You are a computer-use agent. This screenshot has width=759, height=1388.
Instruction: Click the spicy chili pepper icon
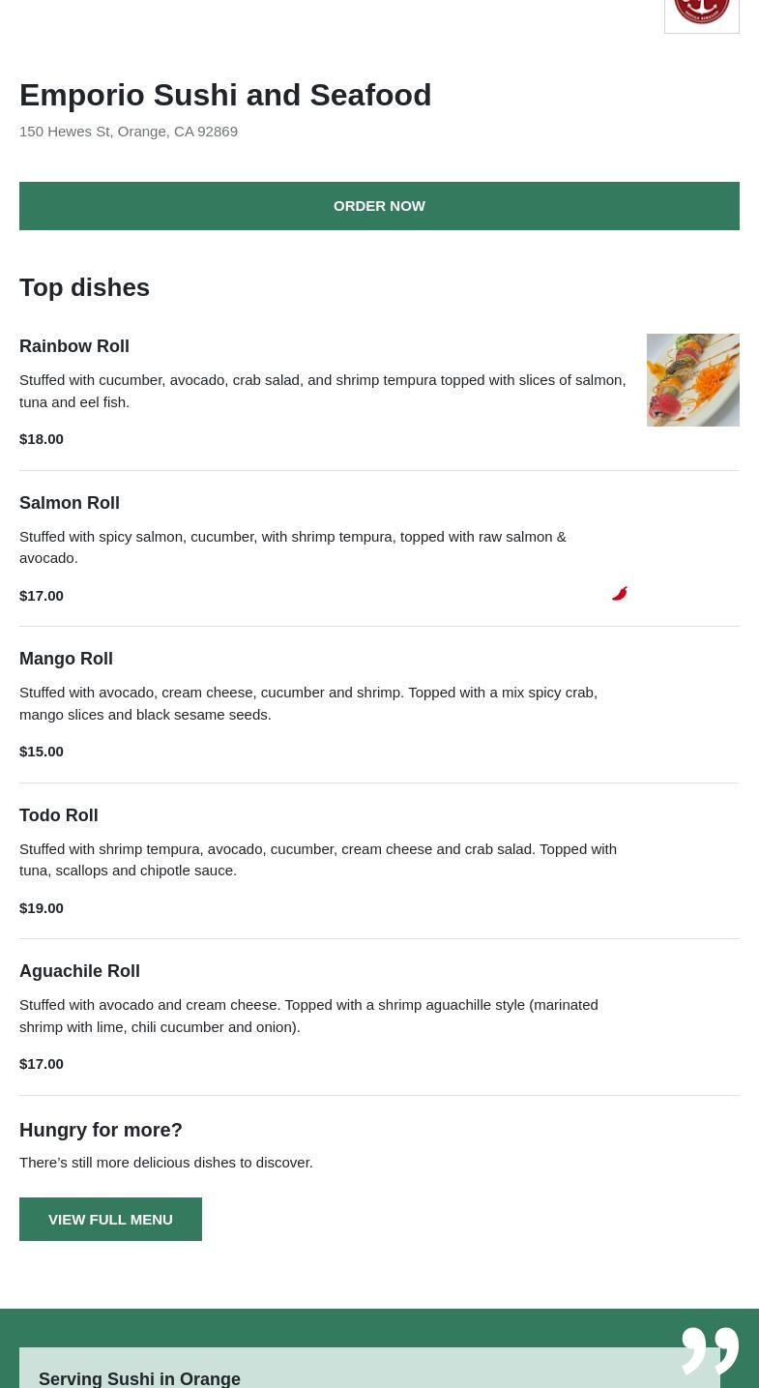[620, 593]
